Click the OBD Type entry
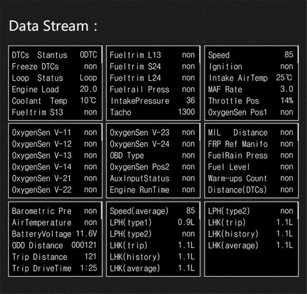The width and height of the screenshot is (307, 294). point(152,155)
